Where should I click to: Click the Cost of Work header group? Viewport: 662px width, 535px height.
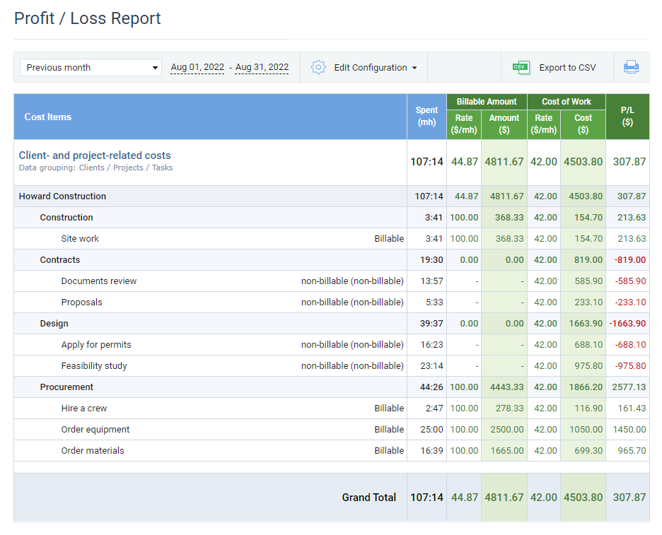(x=566, y=102)
